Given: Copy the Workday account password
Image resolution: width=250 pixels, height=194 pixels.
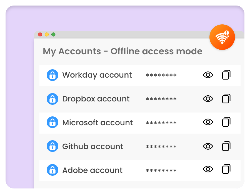Looking at the screenshot, I should (226, 75).
